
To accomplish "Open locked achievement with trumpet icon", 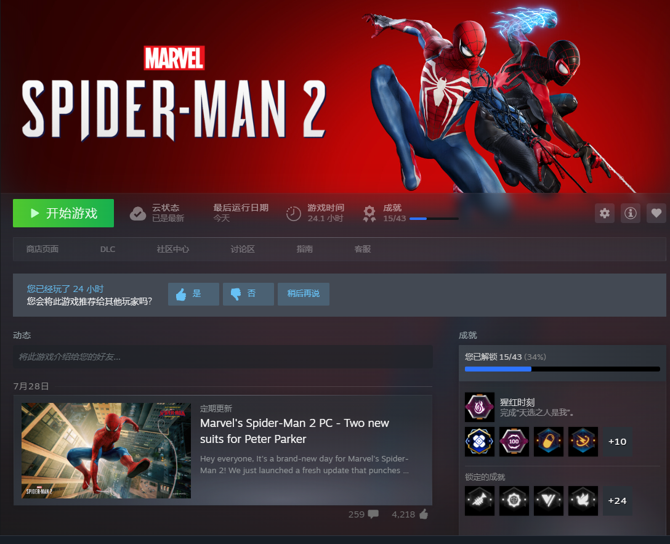I will (480, 500).
